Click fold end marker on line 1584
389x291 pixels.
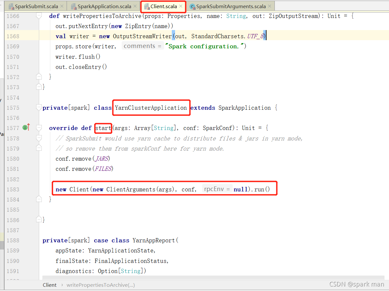point(39,199)
